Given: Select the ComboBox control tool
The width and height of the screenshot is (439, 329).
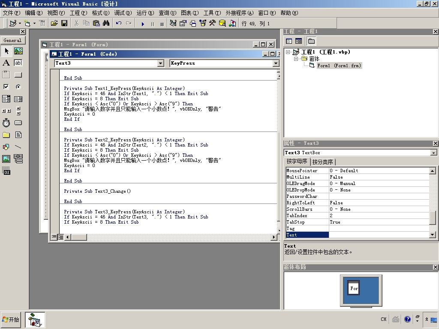Looking at the screenshot, I should pyautogui.click(x=6, y=99).
